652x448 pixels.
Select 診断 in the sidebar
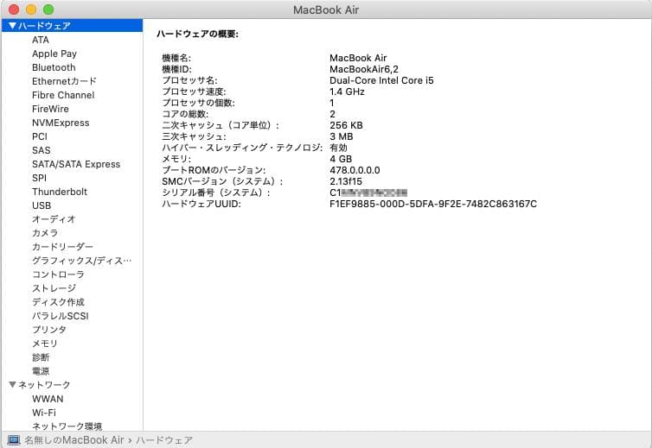tap(41, 357)
